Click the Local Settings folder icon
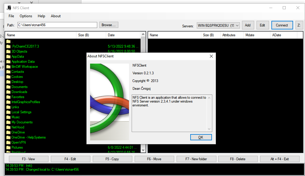Screen dimensions: 305x176 8,112
